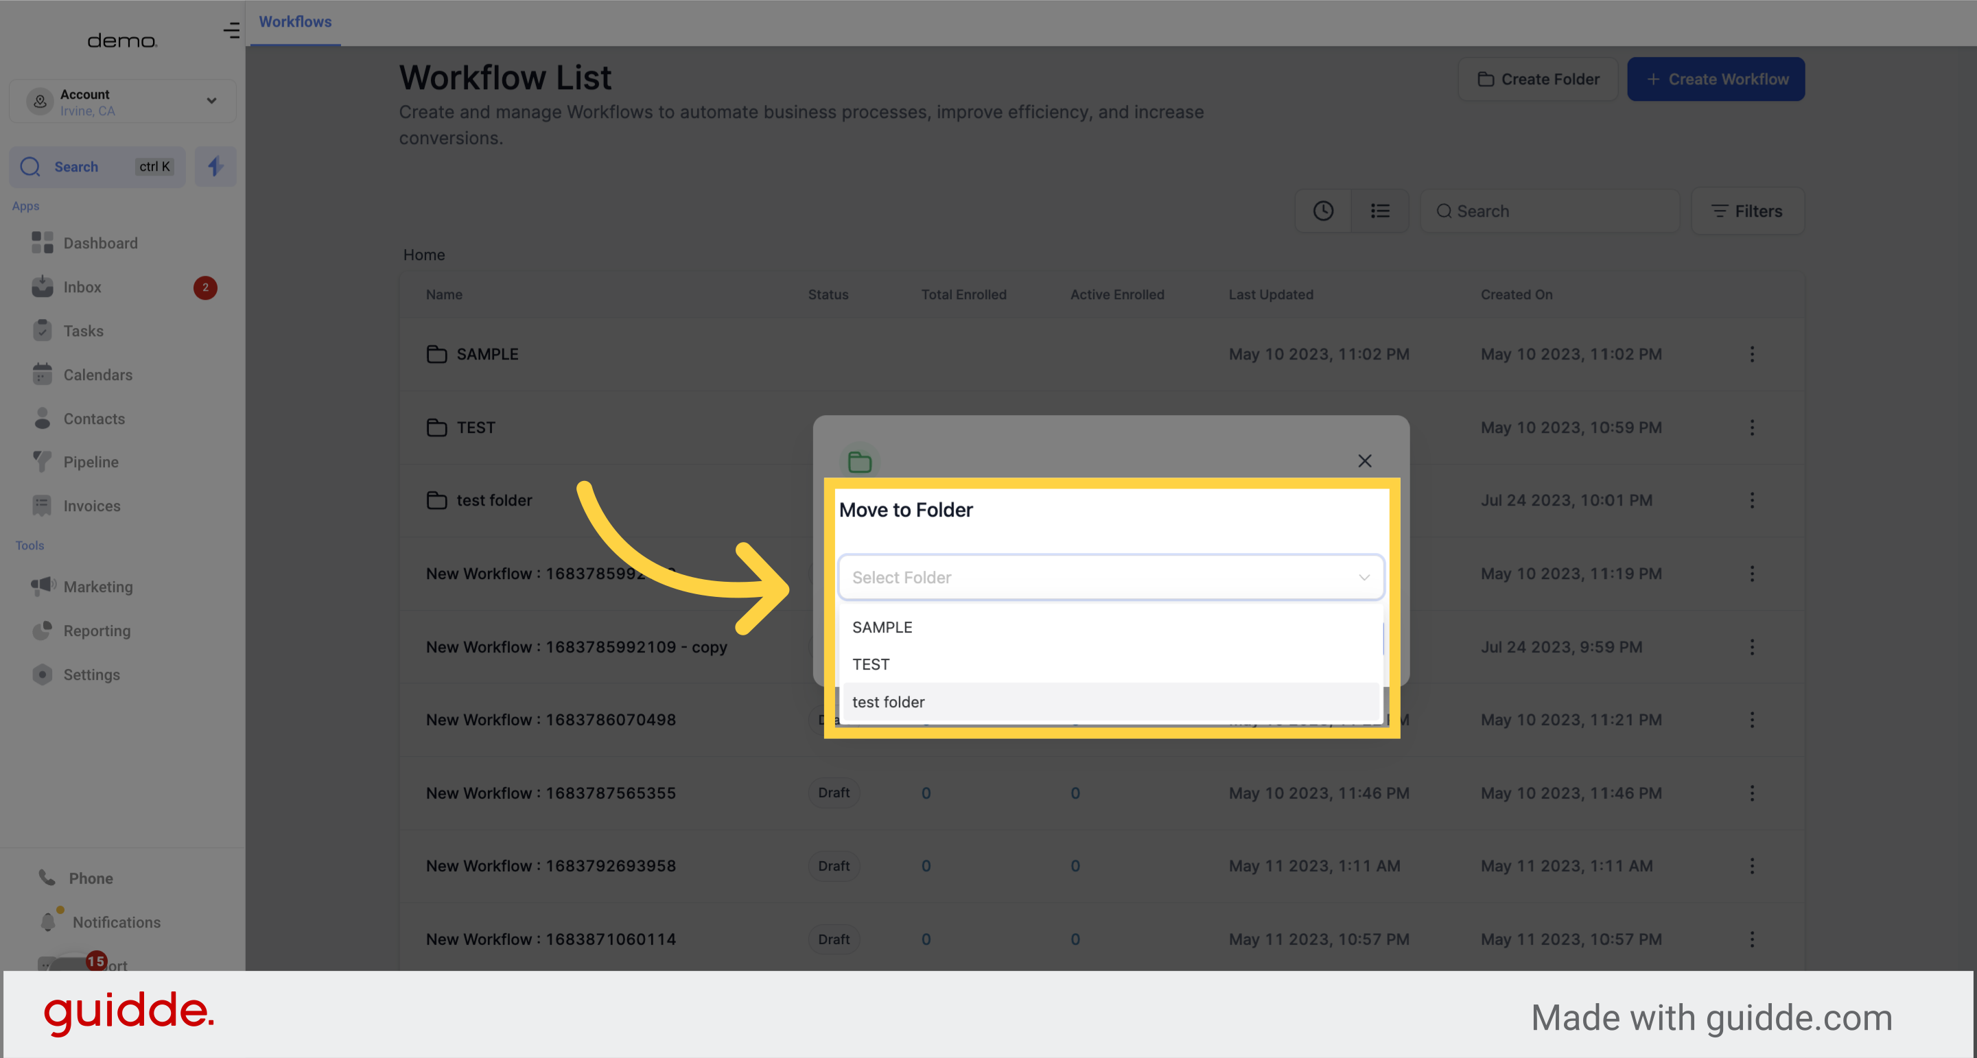This screenshot has height=1058, width=1977.
Task: Click the Draft status of Workflow 1683787565355
Action: point(834,792)
